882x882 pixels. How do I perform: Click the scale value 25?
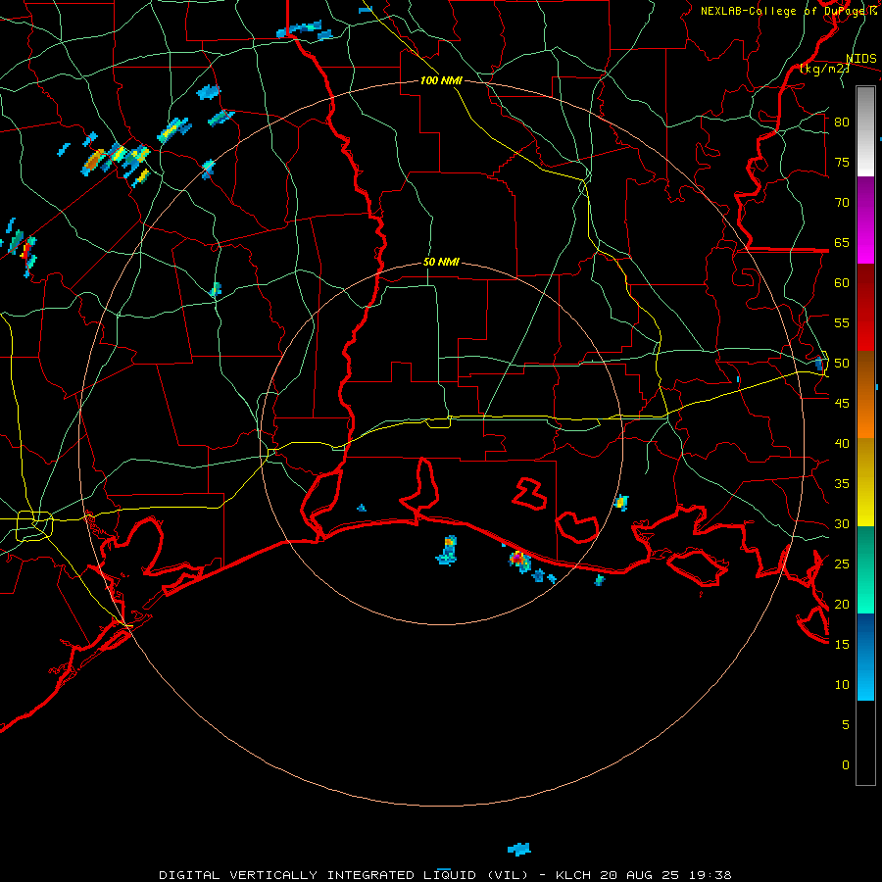click(x=842, y=564)
